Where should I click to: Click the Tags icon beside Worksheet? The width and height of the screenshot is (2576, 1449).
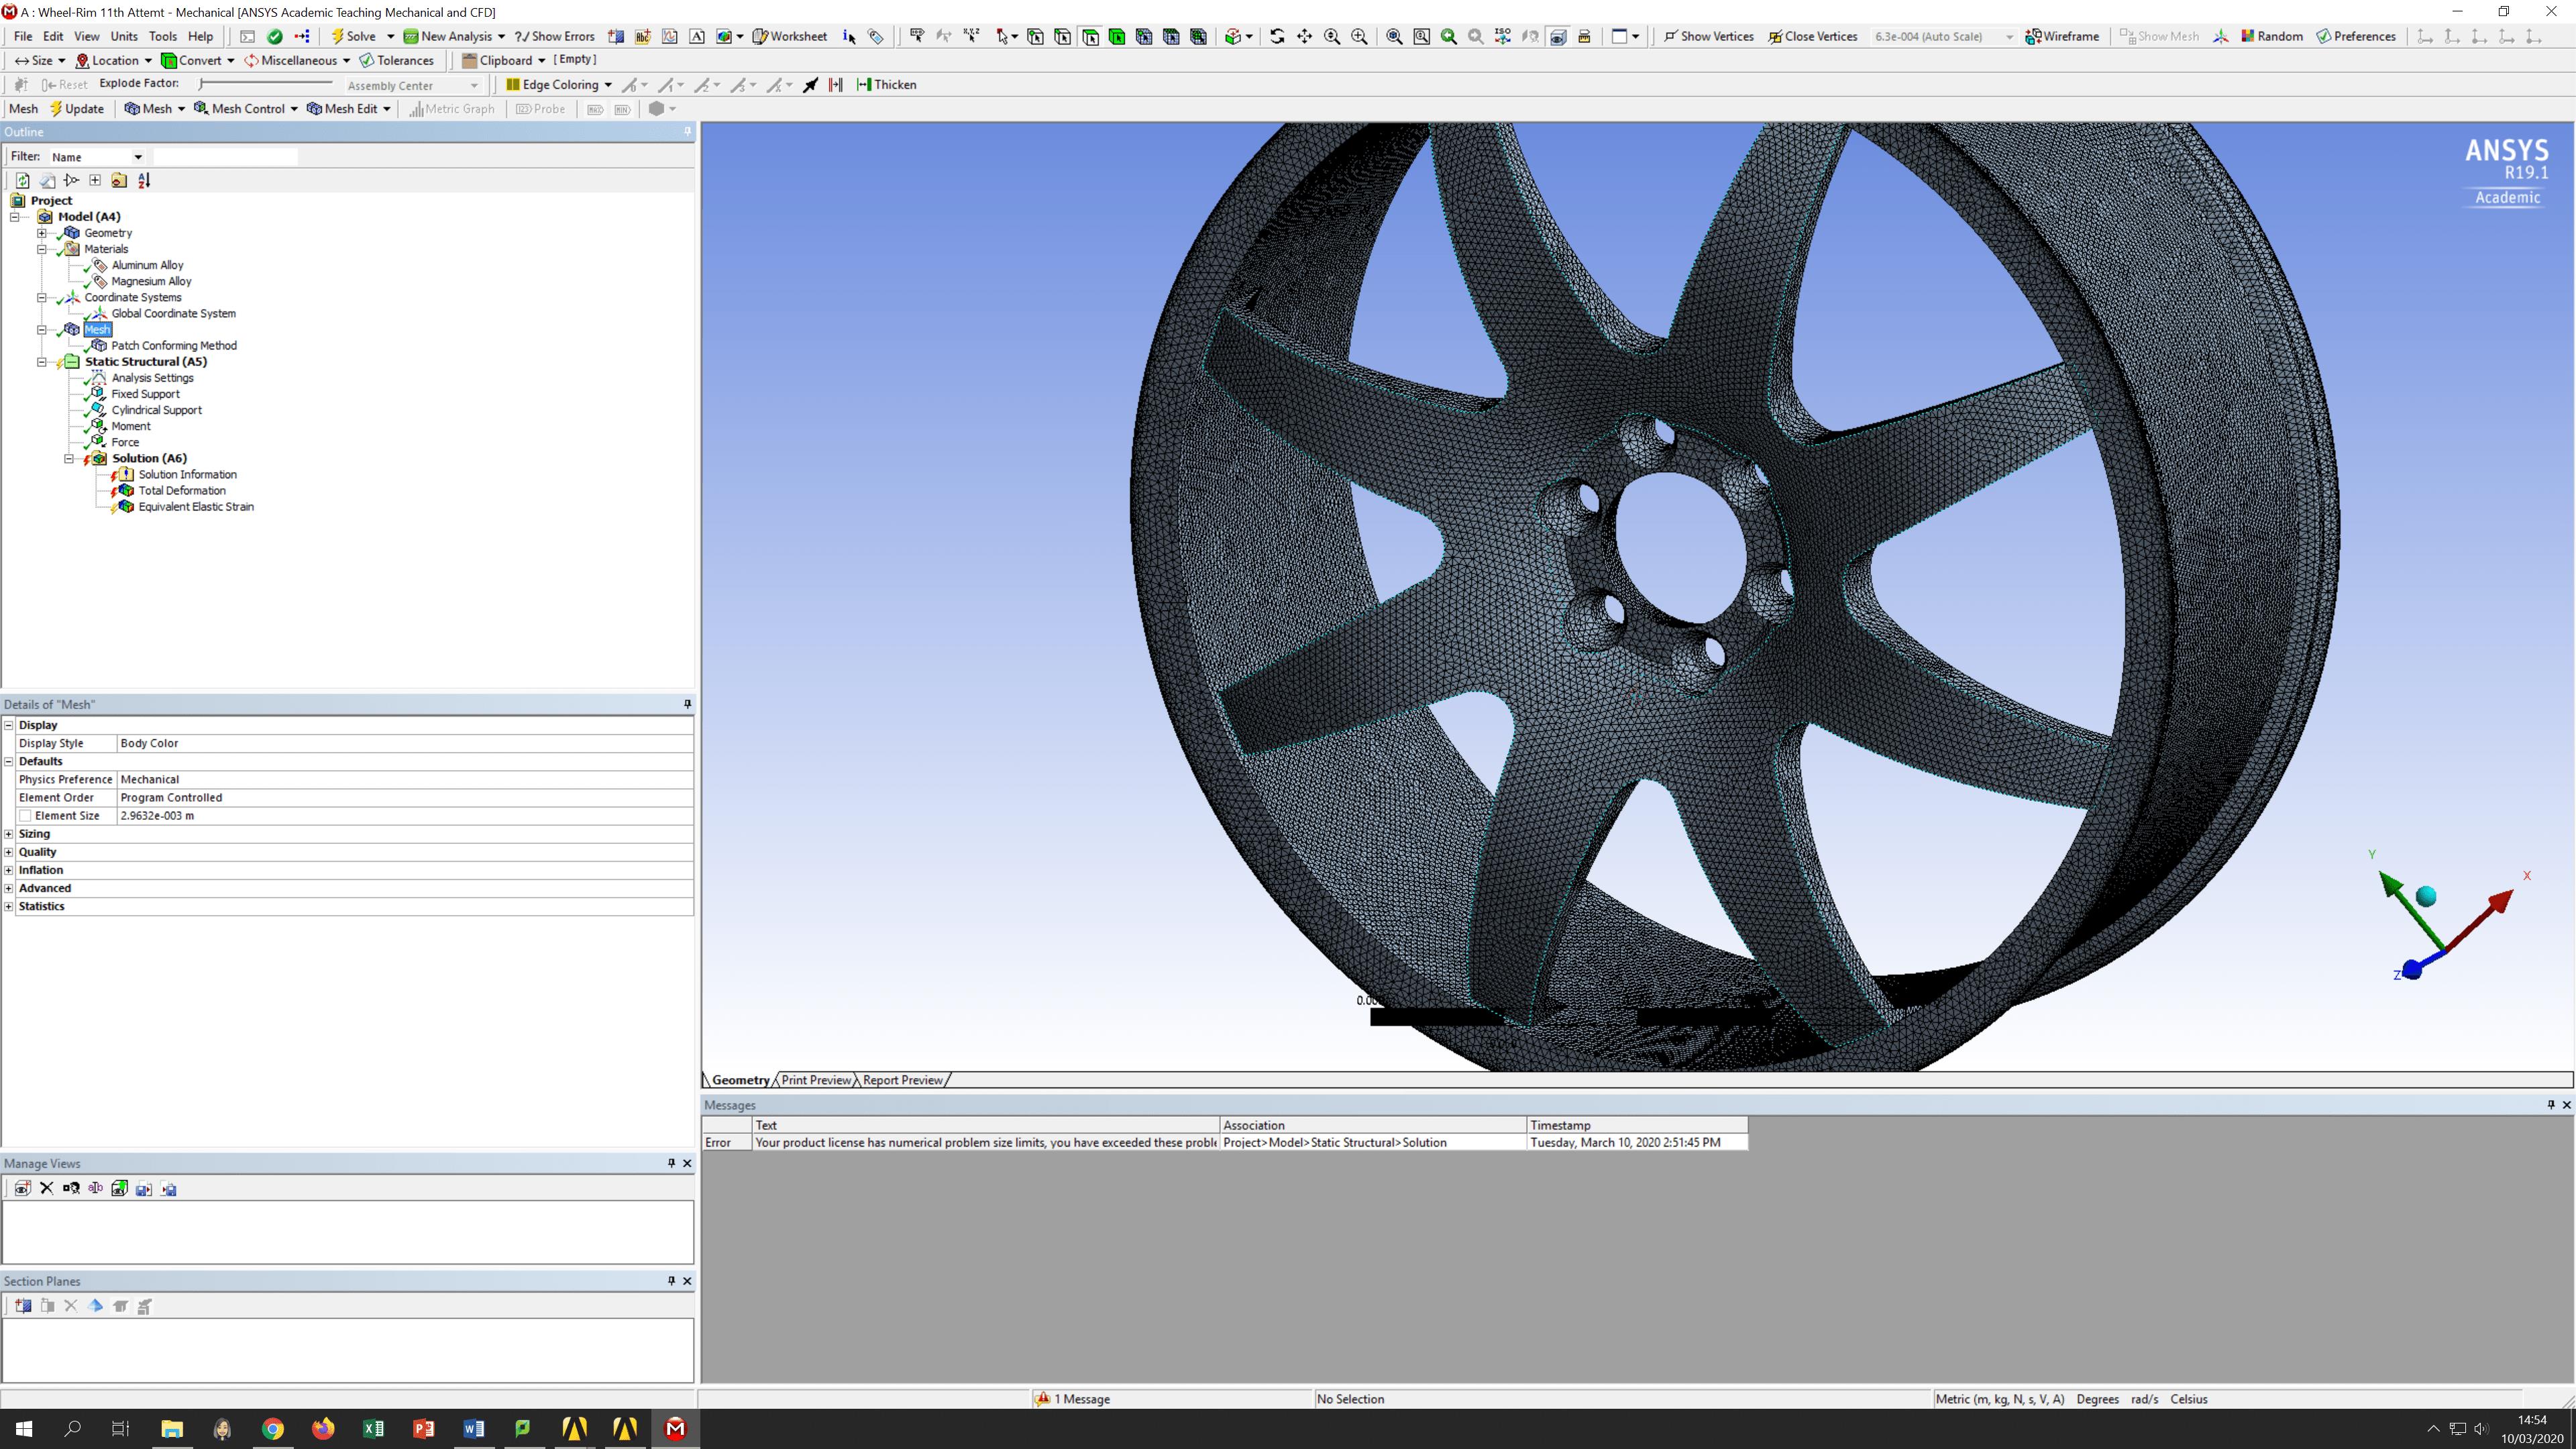pyautogui.click(x=876, y=36)
